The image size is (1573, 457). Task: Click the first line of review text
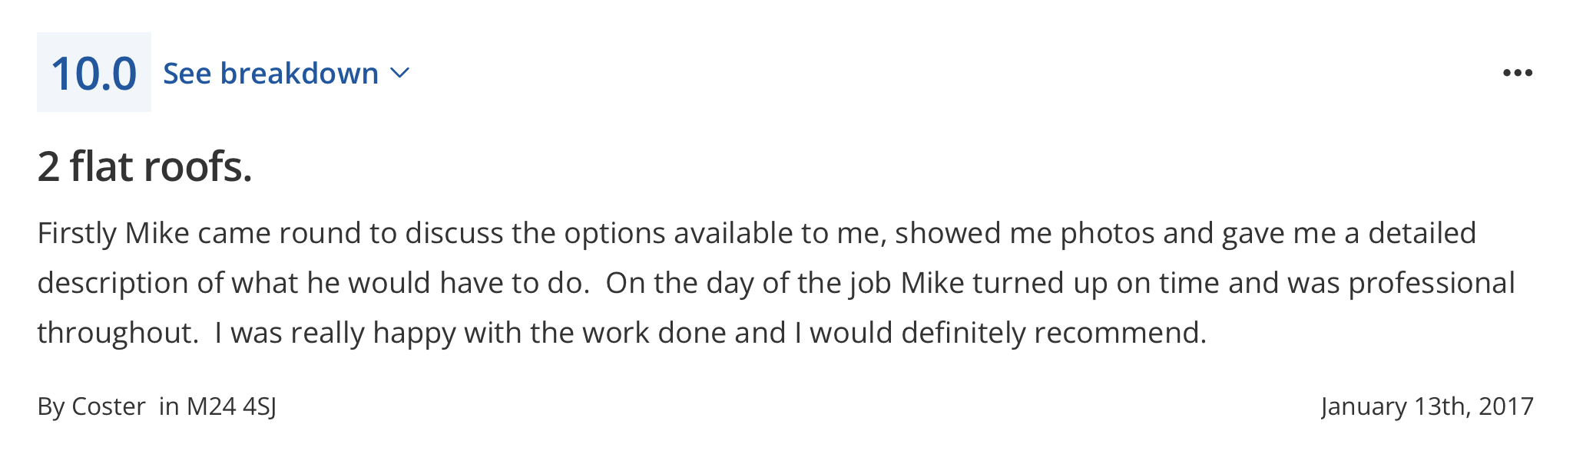click(x=757, y=233)
